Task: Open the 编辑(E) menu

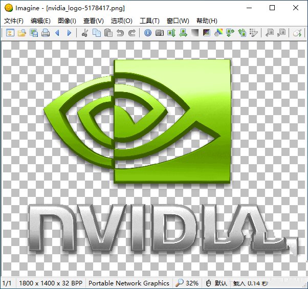Action: pos(40,20)
